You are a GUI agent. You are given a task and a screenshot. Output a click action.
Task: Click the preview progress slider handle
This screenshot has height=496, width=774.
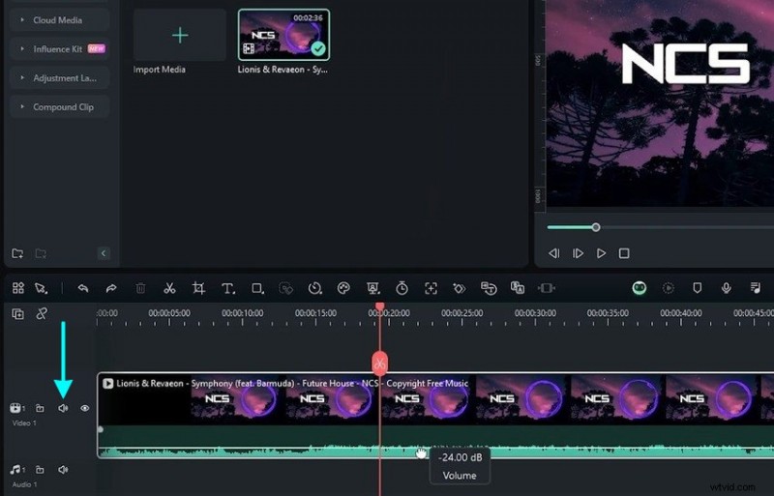click(x=596, y=227)
